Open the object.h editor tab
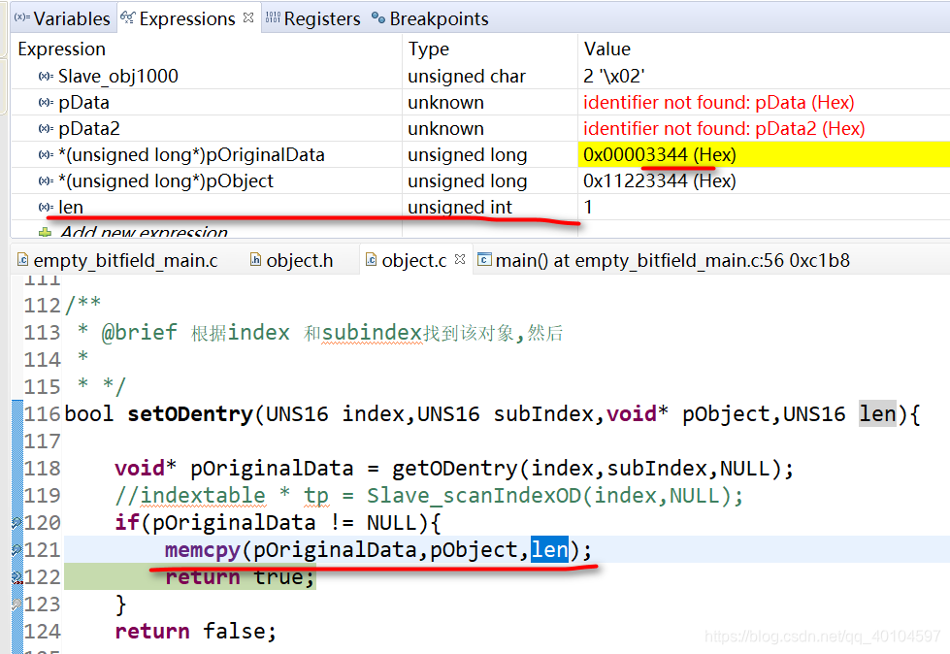 [x=292, y=260]
